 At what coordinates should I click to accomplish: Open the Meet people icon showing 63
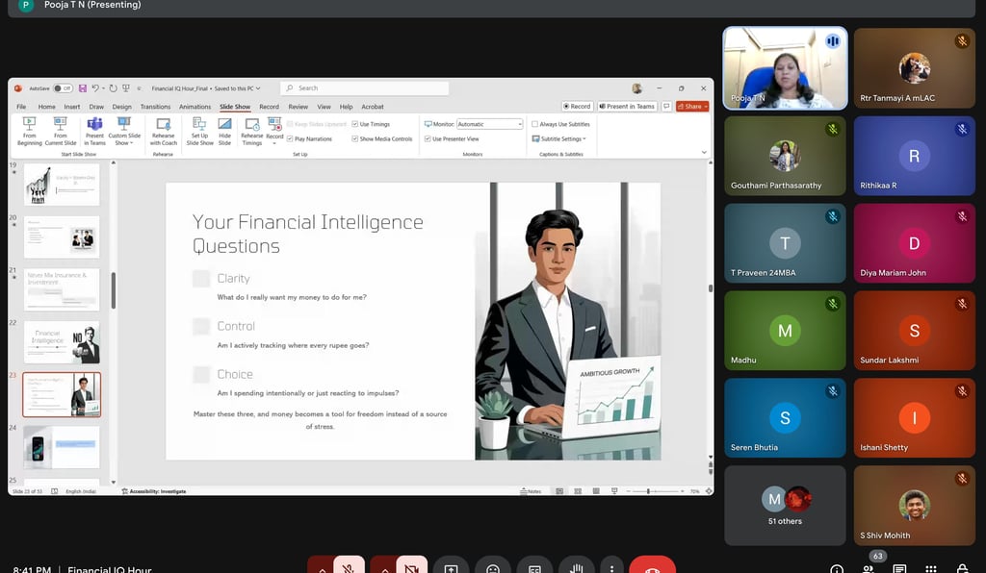pyautogui.click(x=869, y=566)
